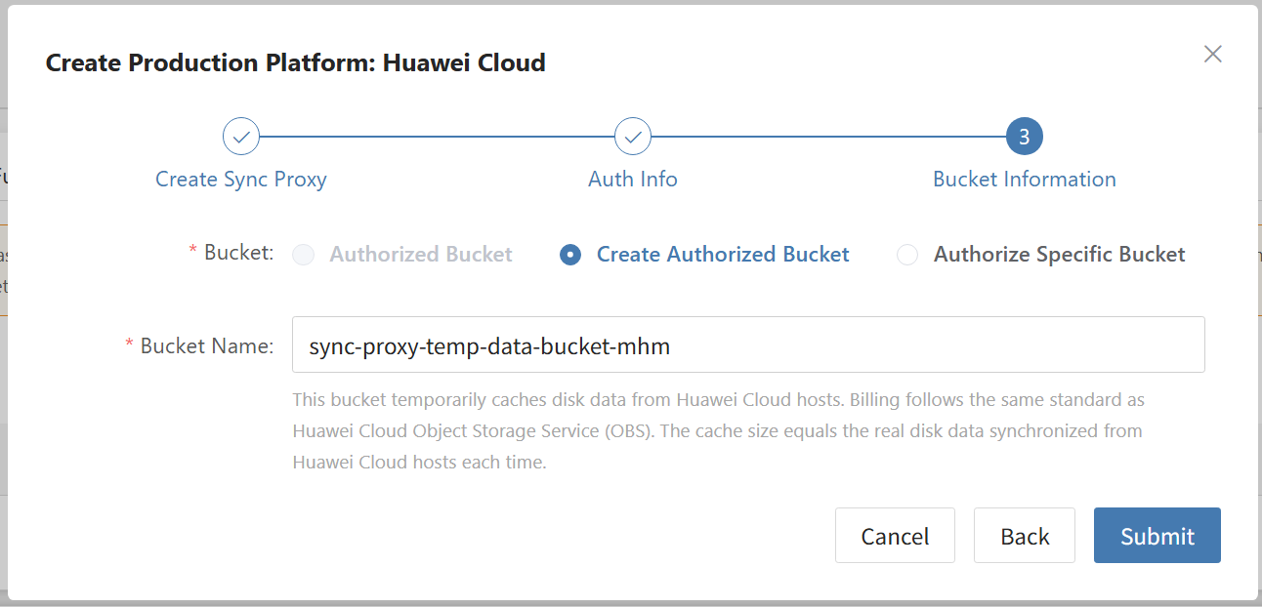Select the Bucket Information step label
Viewport: 1262px width, 607px height.
pos(1024,180)
